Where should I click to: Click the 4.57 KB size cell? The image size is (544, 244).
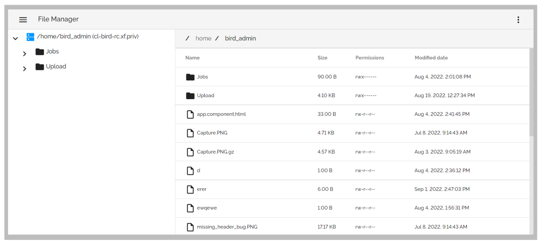[x=326, y=152]
